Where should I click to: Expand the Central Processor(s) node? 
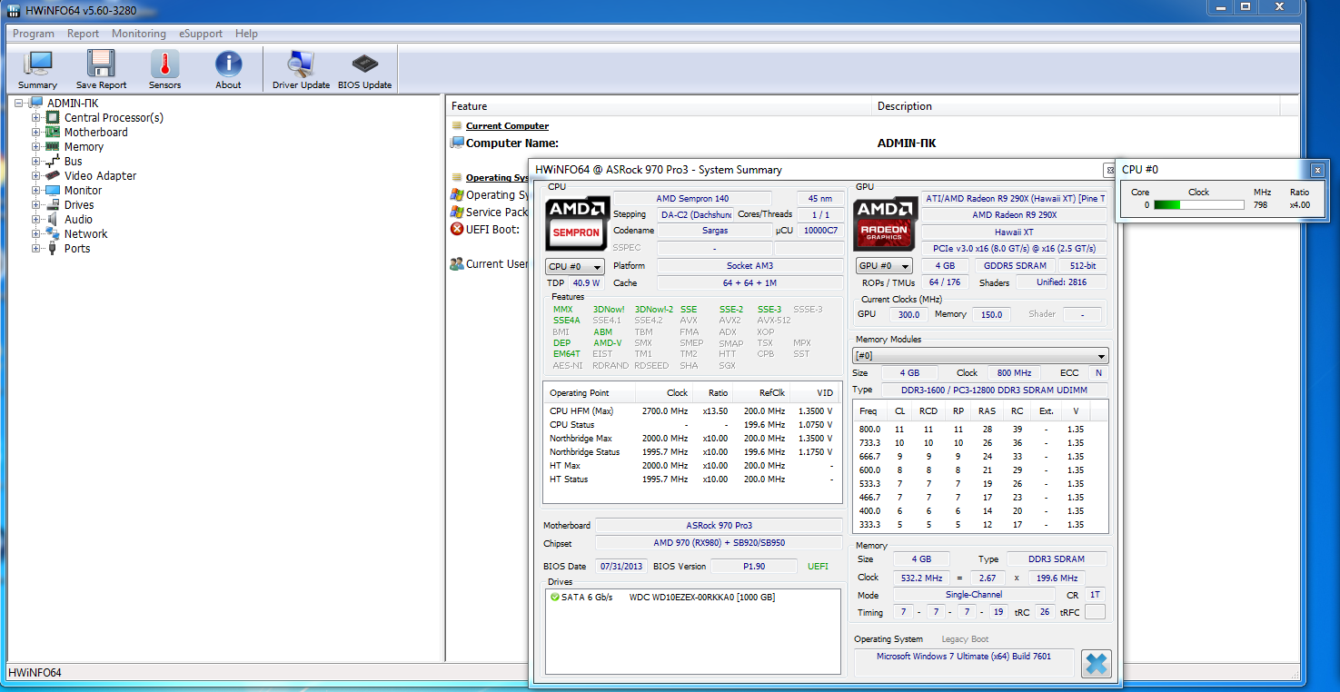tap(36, 117)
